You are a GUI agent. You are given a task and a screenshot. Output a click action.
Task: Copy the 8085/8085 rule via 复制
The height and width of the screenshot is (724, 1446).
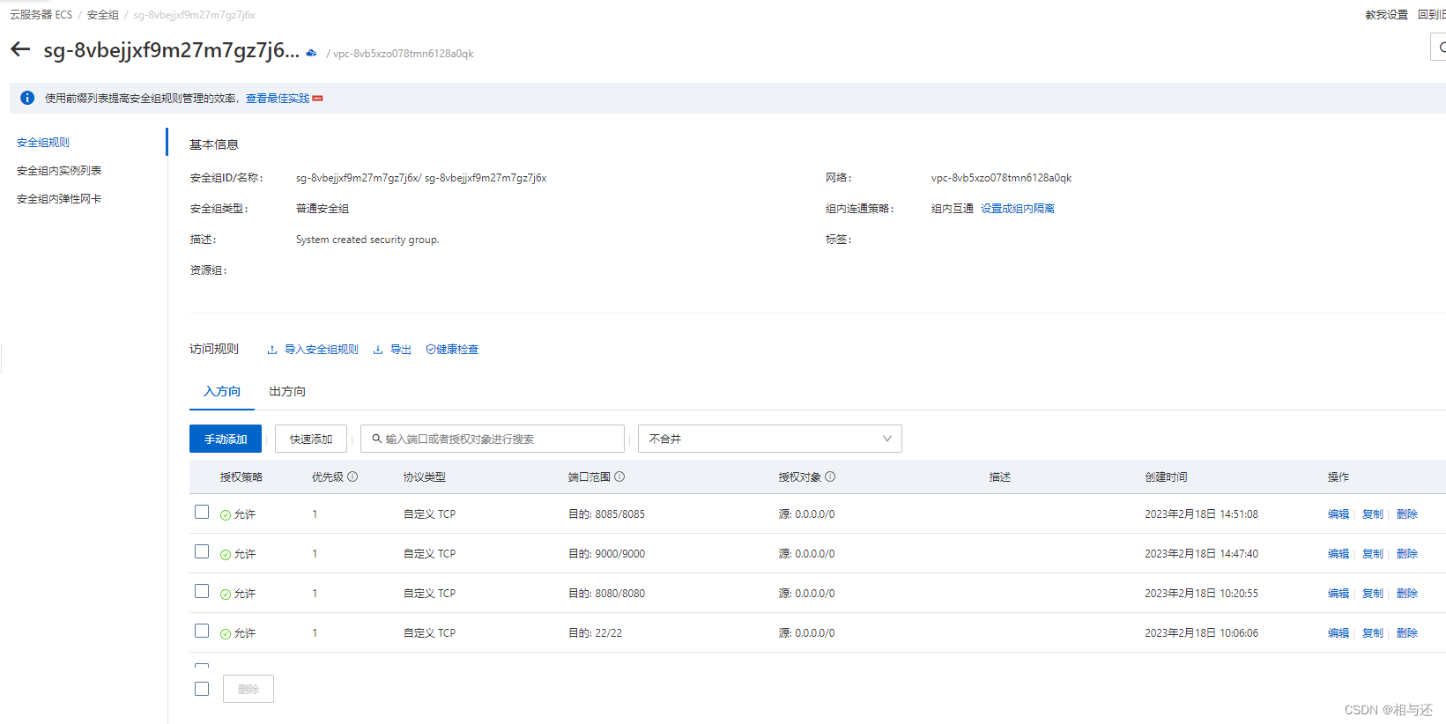pyautogui.click(x=1373, y=514)
